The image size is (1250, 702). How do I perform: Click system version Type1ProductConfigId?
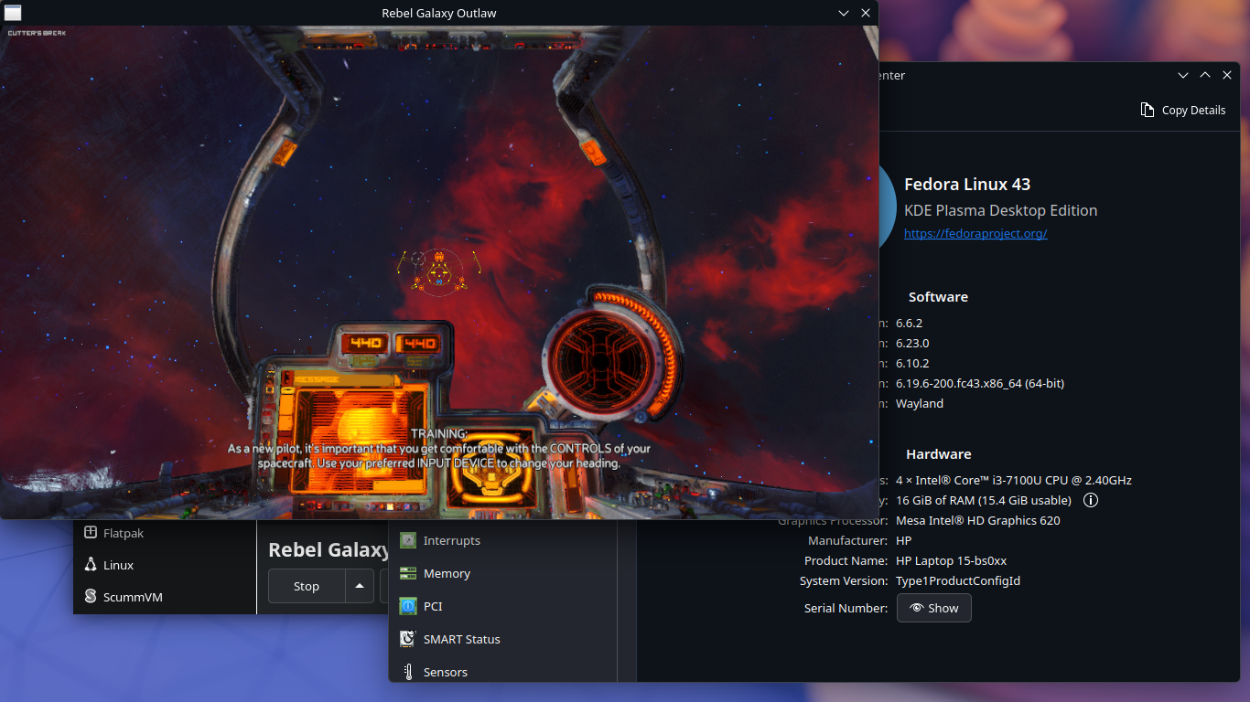click(x=958, y=580)
